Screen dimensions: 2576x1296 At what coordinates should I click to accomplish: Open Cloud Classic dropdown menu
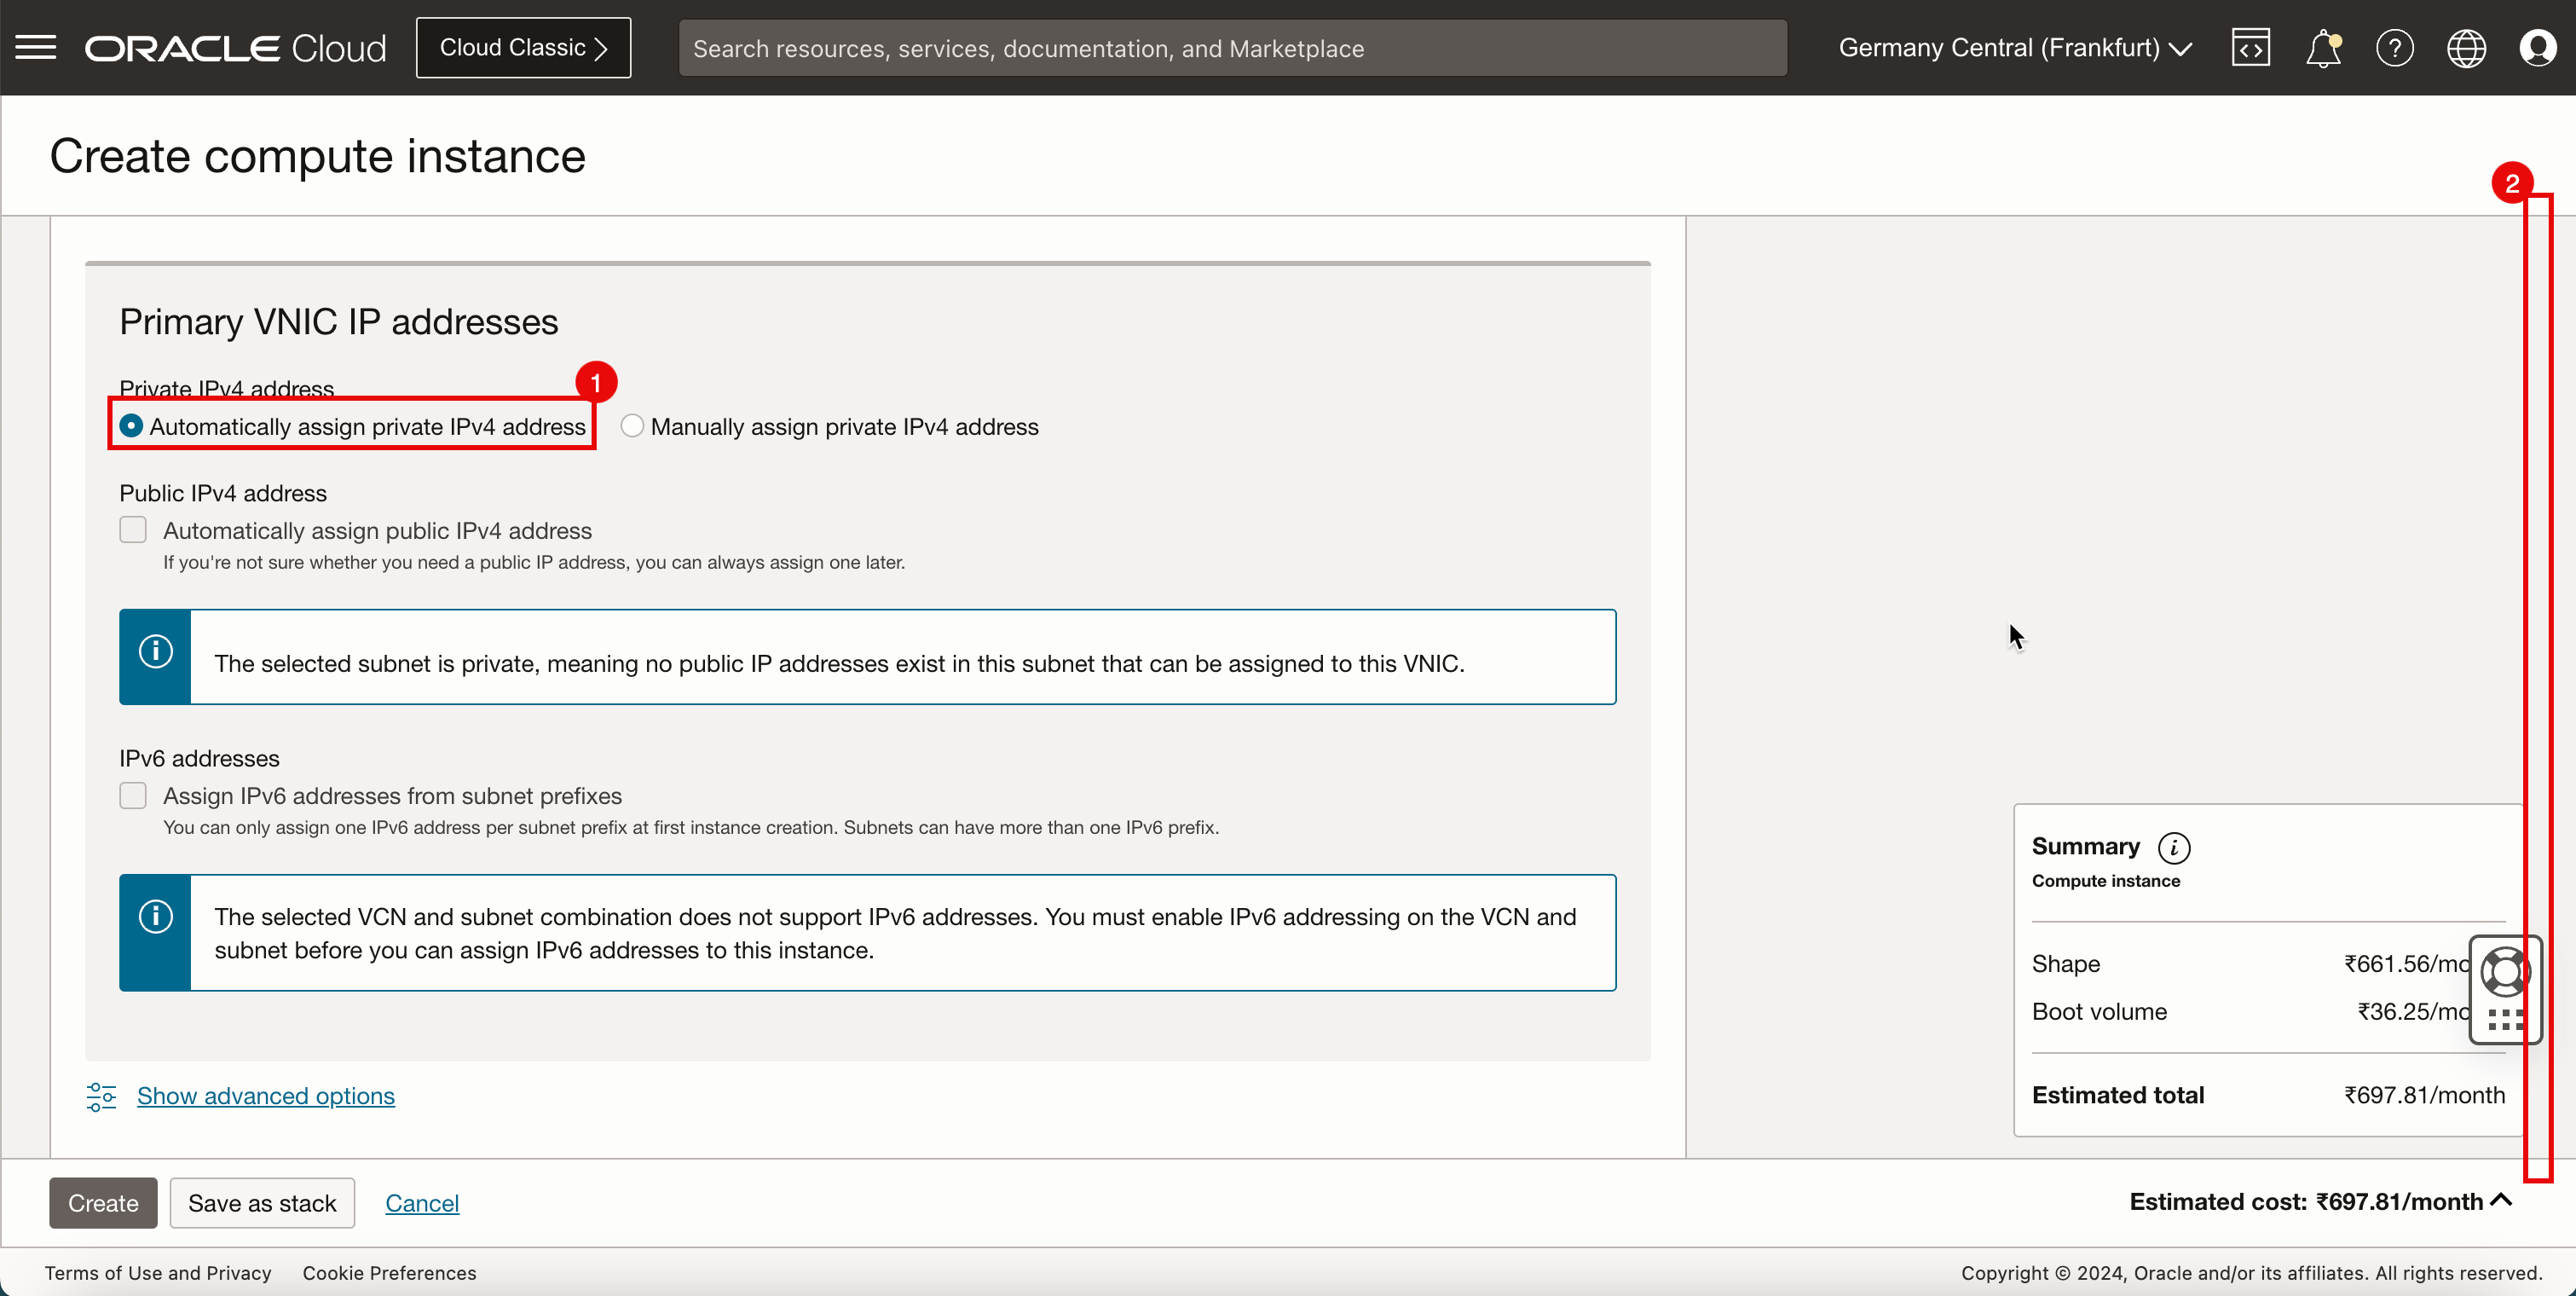(x=523, y=48)
